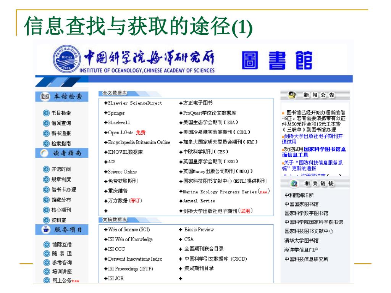Open the Annual Review link
This screenshot has height=293, width=391.
(199, 201)
